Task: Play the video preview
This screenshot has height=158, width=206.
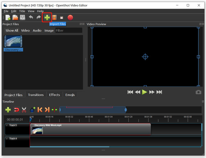Action: [x=145, y=92]
